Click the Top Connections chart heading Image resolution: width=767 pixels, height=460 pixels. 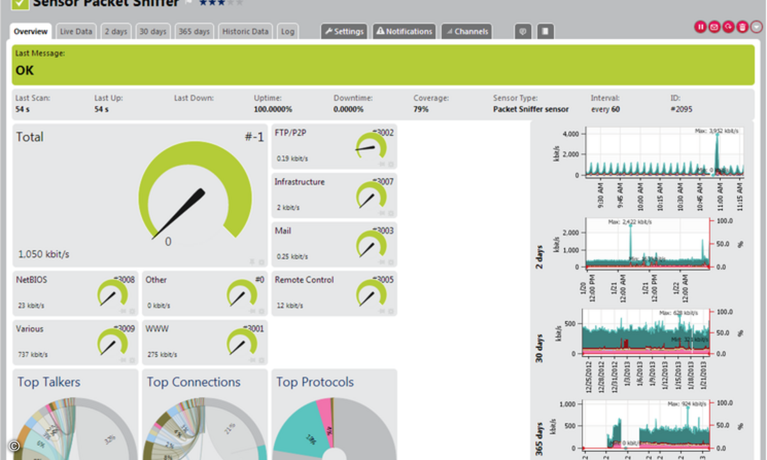click(194, 382)
